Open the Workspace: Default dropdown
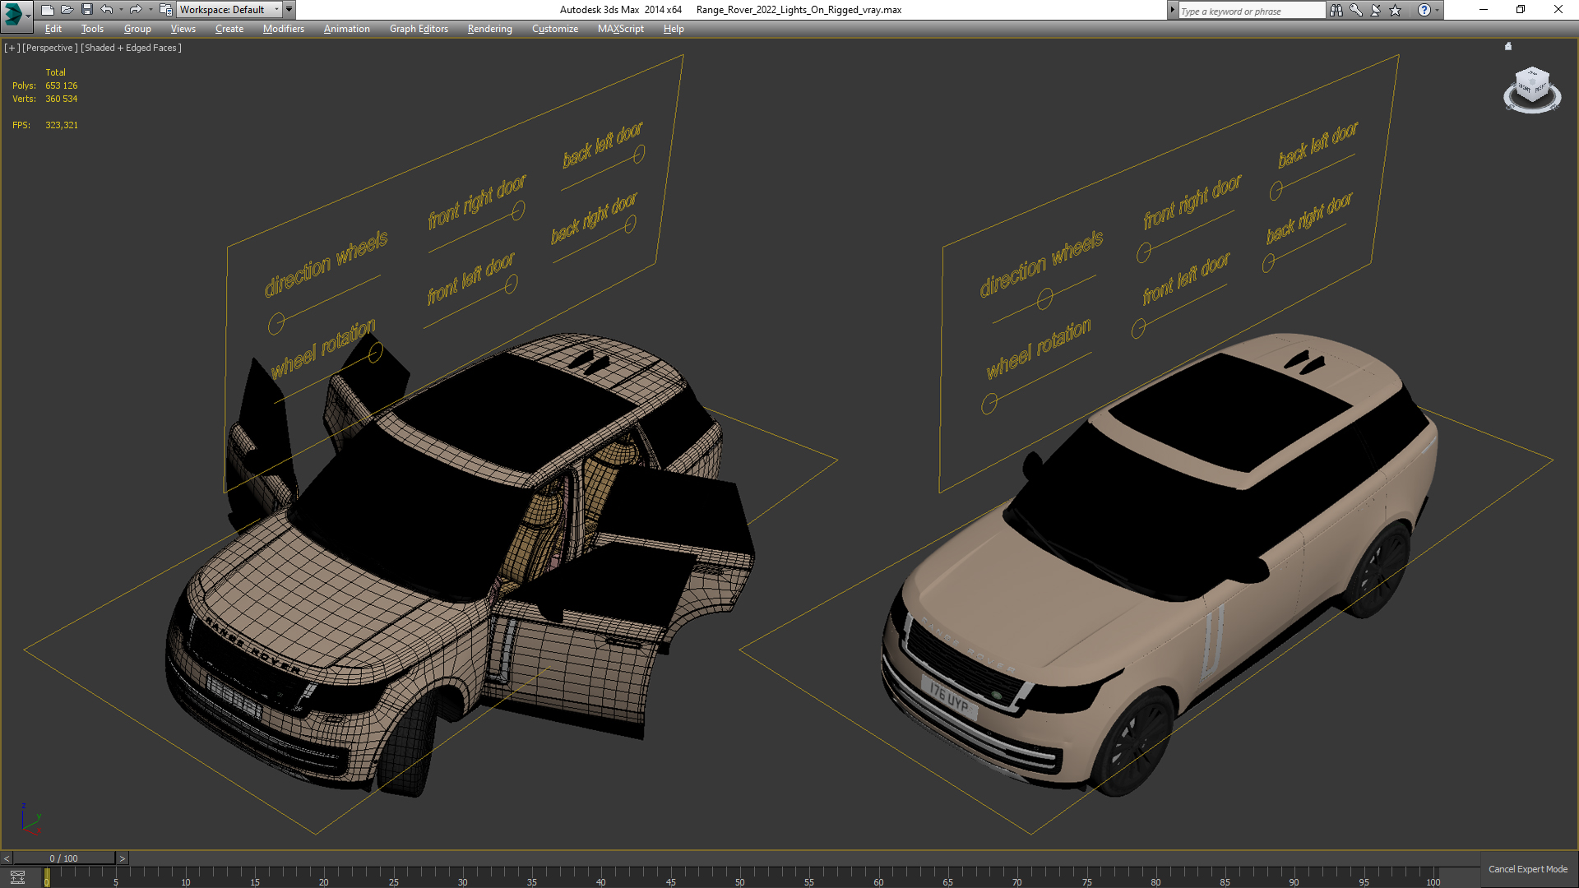 [x=229, y=10]
